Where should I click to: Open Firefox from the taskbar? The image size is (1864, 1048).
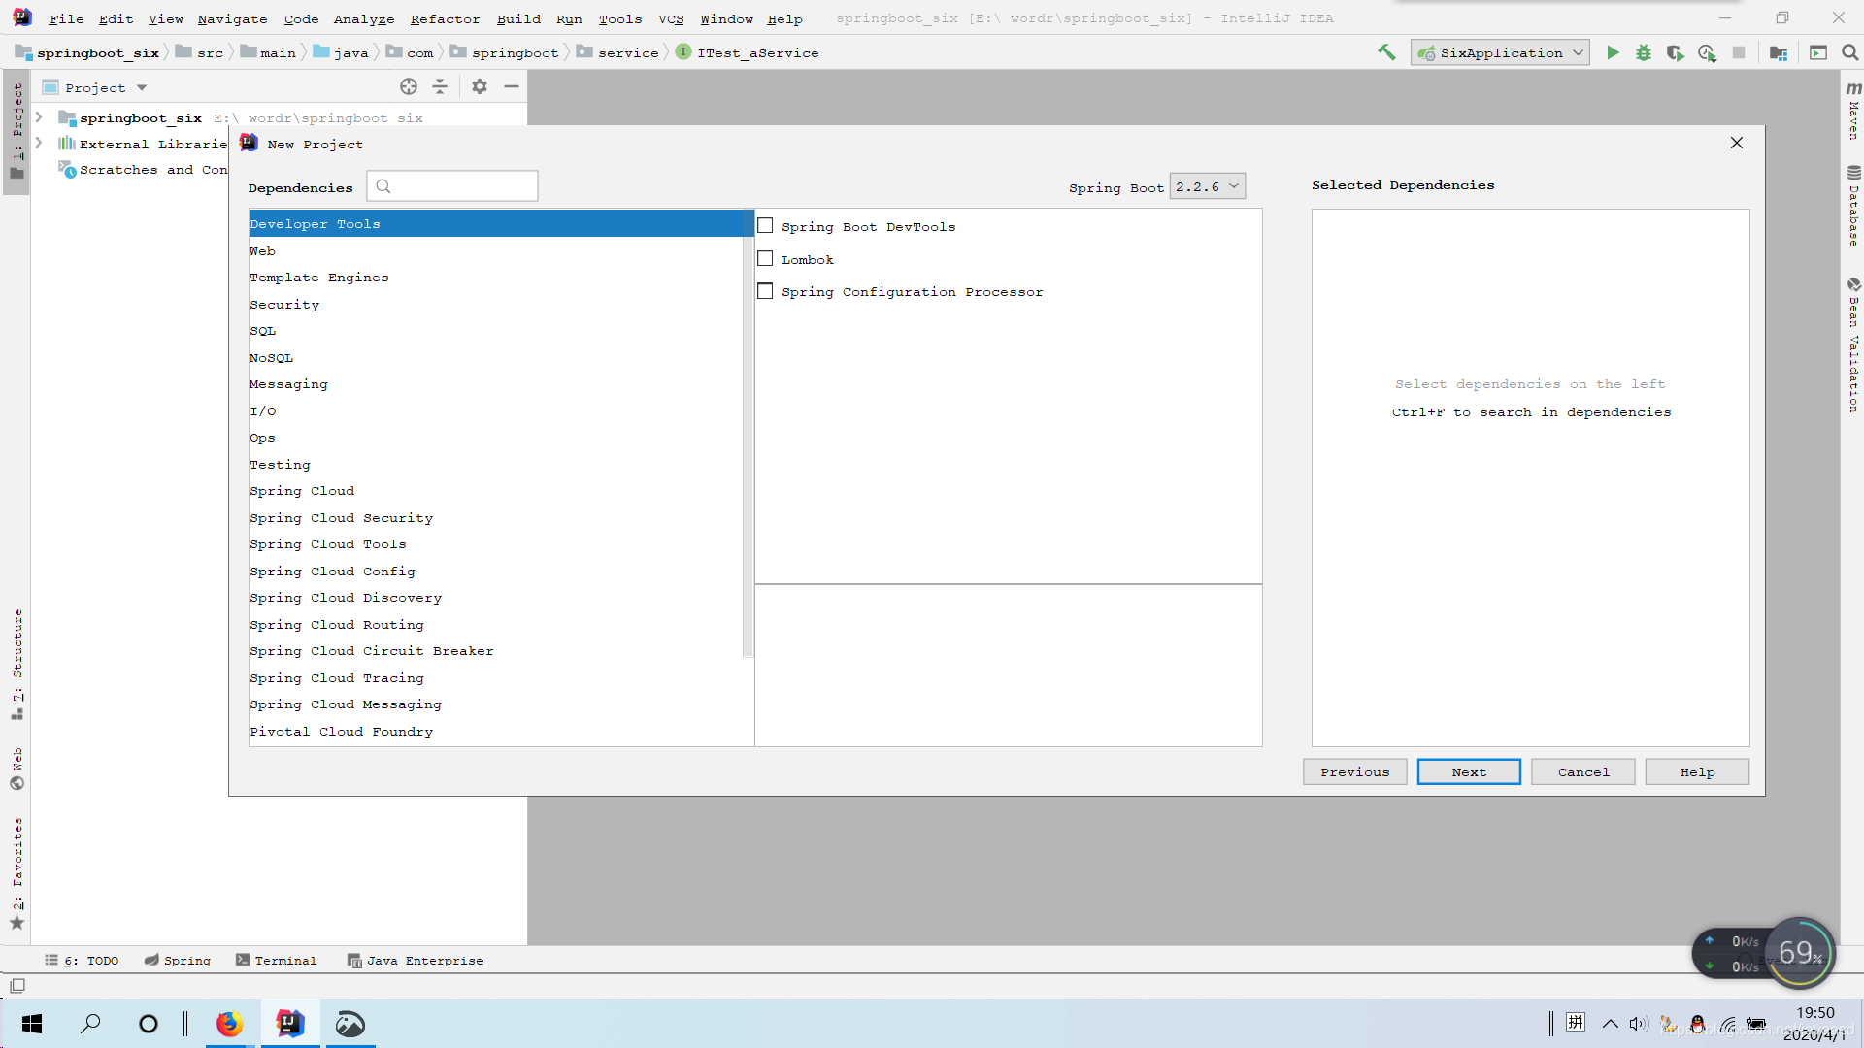tap(229, 1024)
